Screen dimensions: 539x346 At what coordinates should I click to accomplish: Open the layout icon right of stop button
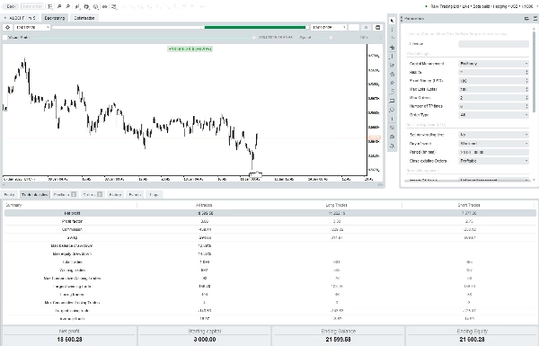click(378, 28)
